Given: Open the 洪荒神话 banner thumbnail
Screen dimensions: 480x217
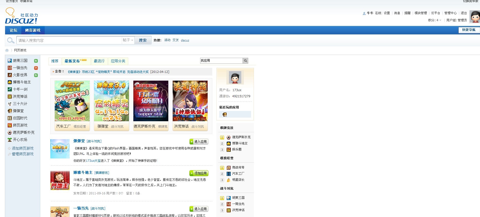Looking at the screenshot, I should pyautogui.click(x=190, y=101).
